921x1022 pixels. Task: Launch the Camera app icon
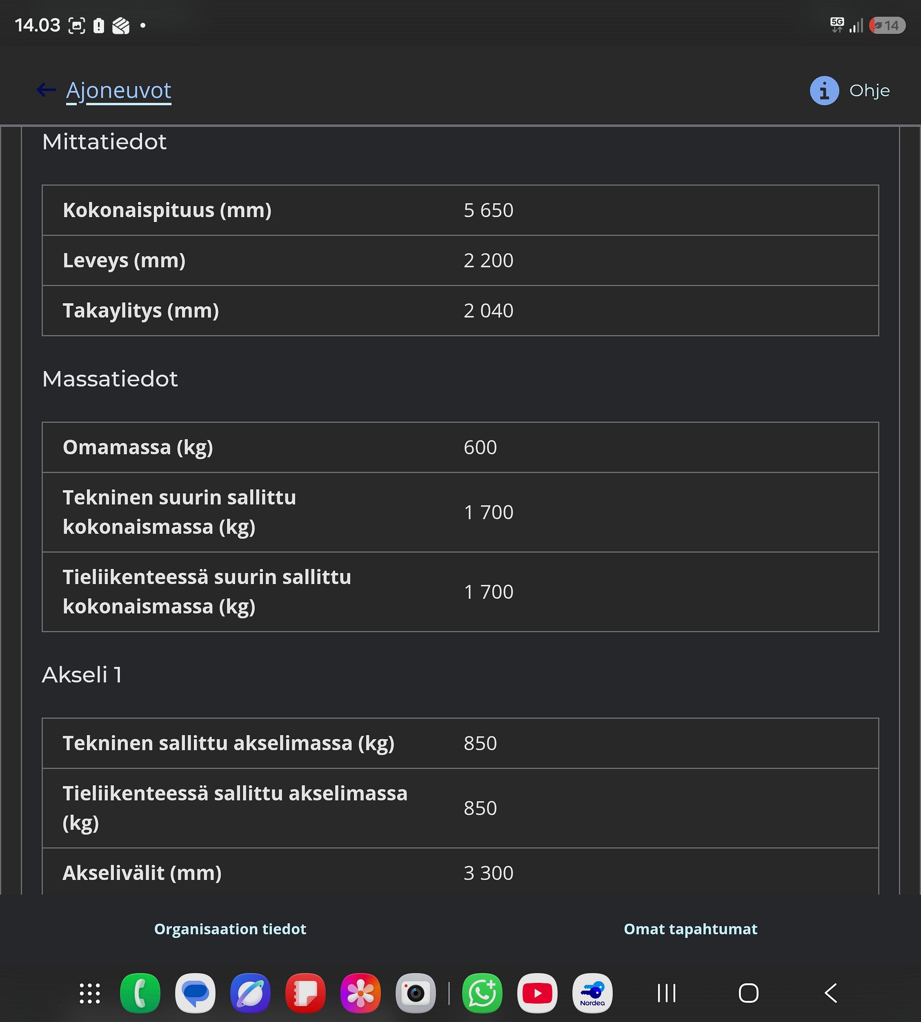(x=416, y=993)
